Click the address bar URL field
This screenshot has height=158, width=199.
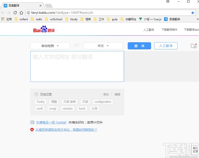(x=110, y=13)
